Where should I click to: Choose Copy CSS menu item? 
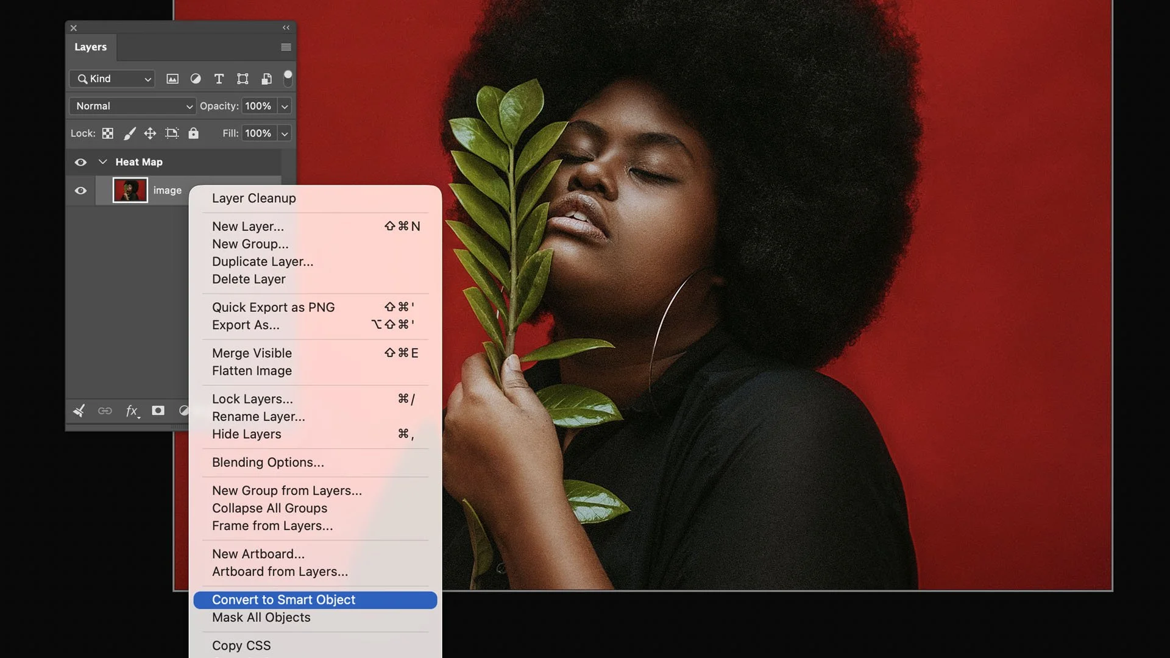click(315, 646)
